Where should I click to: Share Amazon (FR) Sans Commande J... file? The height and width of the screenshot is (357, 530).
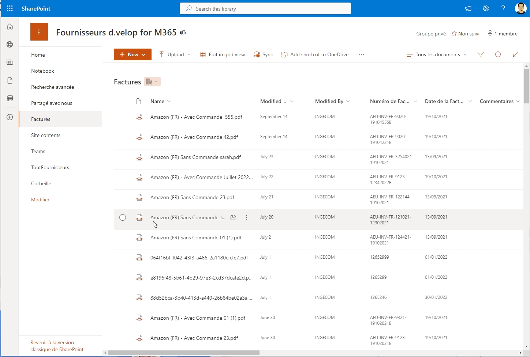[233, 217]
